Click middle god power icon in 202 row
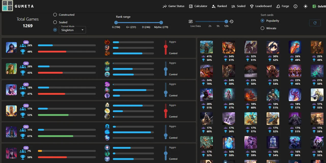This screenshot has height=163, width=326. pyautogui.click(x=107, y=132)
